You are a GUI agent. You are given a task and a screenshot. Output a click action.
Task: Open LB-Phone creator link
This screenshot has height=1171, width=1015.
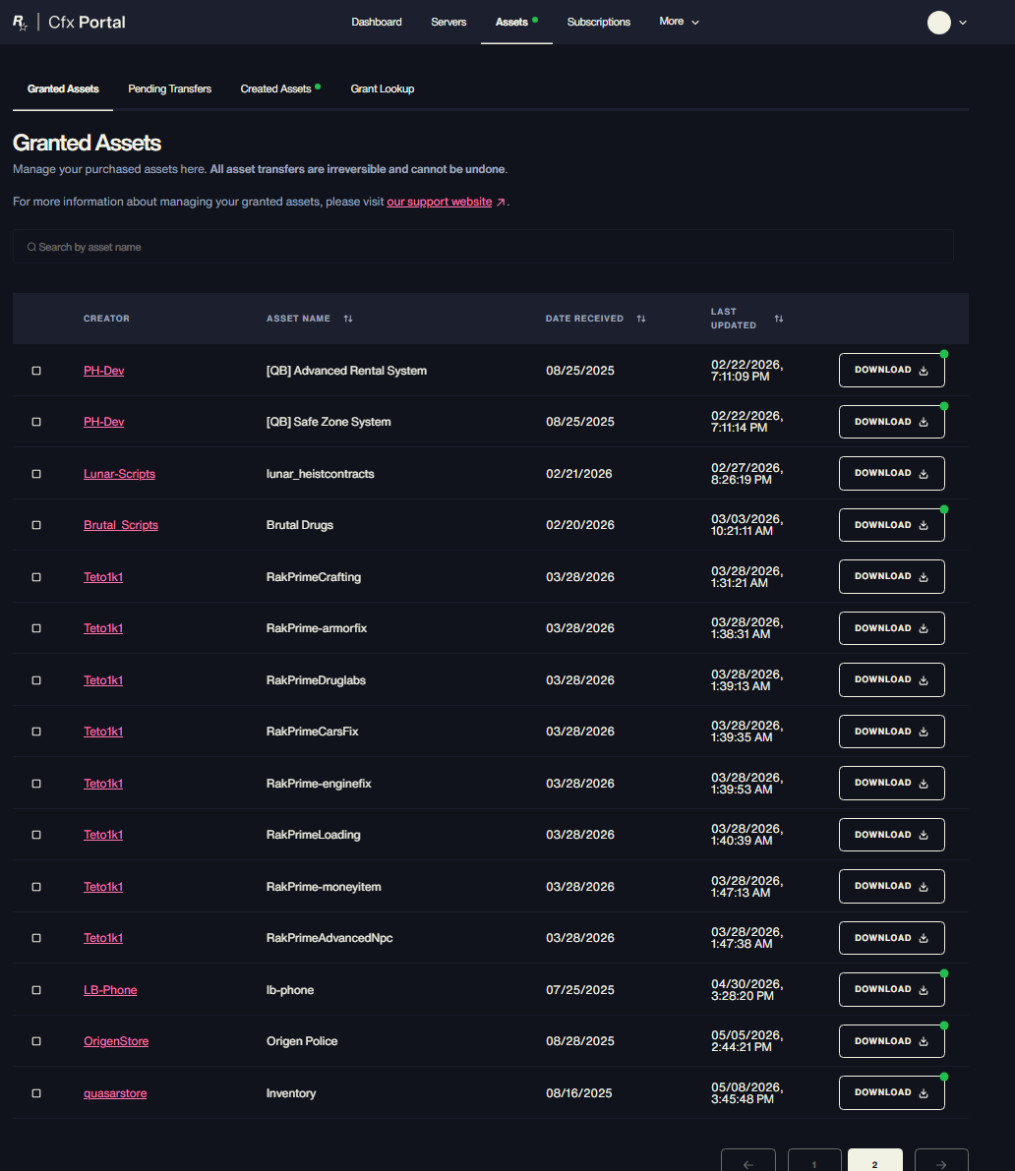110,990
